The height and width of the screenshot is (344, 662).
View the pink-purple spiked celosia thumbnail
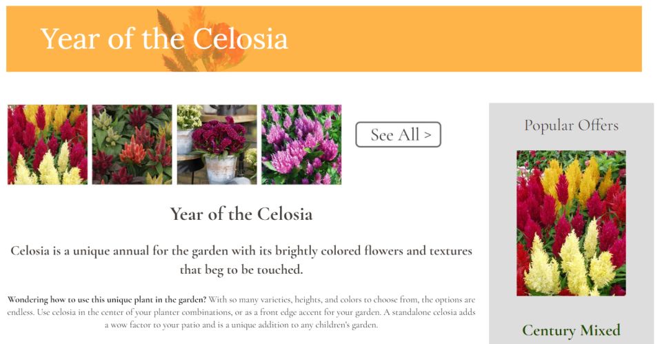pos(301,145)
